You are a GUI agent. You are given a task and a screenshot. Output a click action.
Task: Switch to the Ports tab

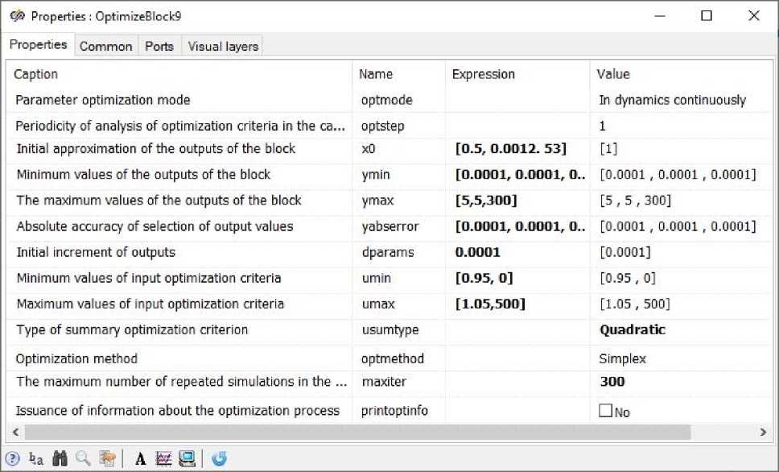coord(159,46)
